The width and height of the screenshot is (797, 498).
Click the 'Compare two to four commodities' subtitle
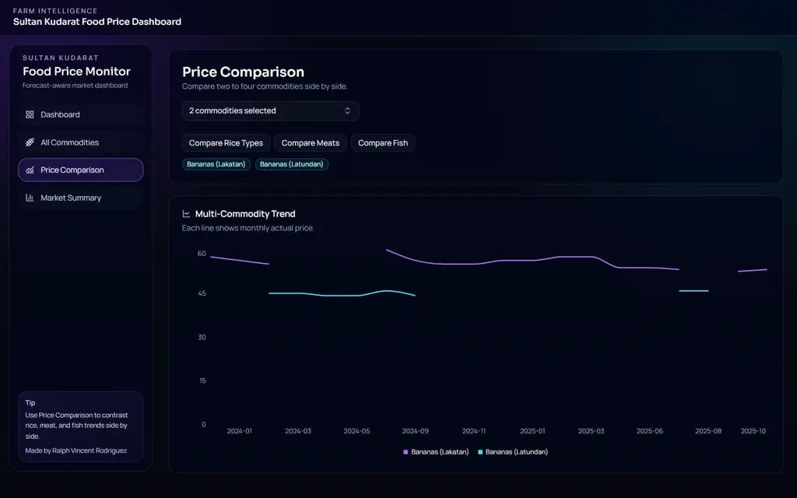pos(265,86)
